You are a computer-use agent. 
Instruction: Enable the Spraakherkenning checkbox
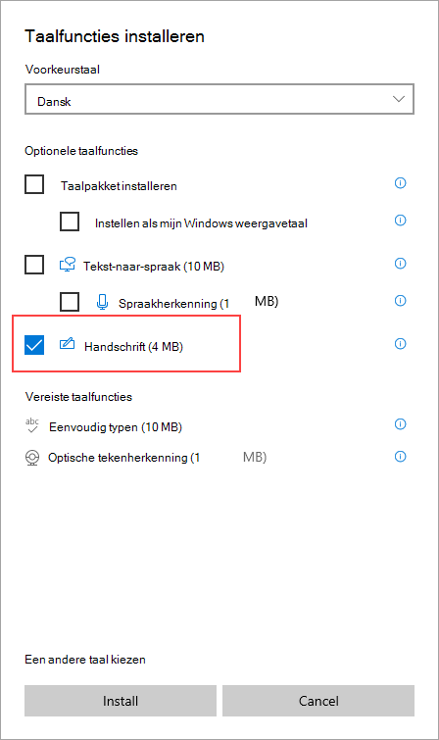(70, 302)
